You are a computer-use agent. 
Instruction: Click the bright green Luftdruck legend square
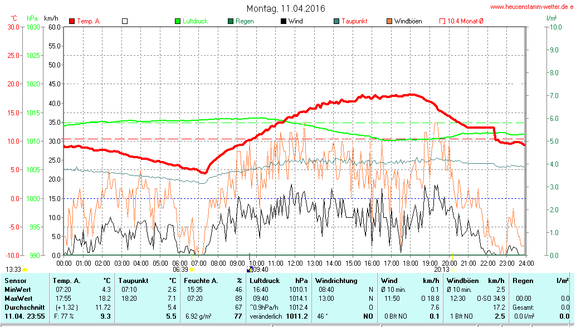(178, 21)
